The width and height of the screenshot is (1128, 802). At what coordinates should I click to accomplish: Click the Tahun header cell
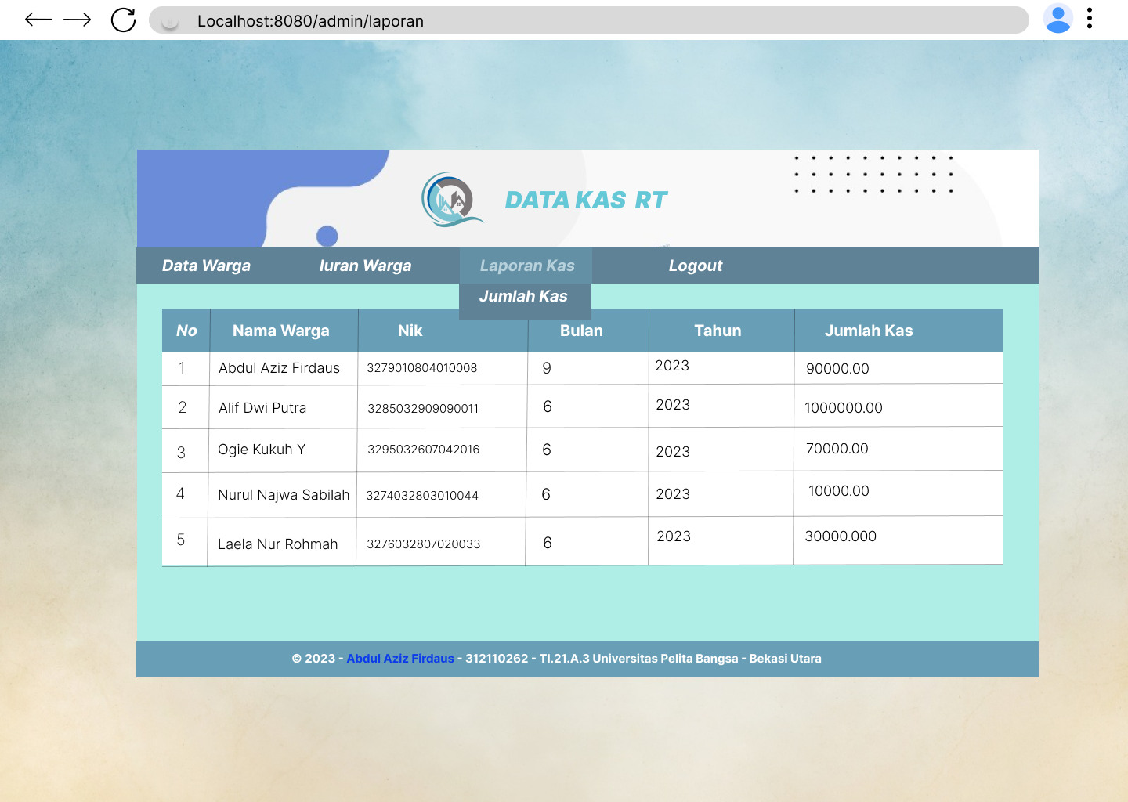pyautogui.click(x=718, y=331)
